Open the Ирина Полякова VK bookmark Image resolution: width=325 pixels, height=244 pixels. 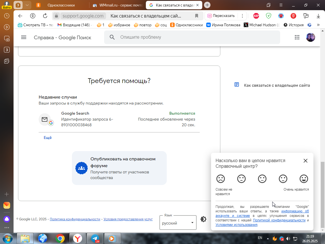pyautogui.click(x=223, y=25)
